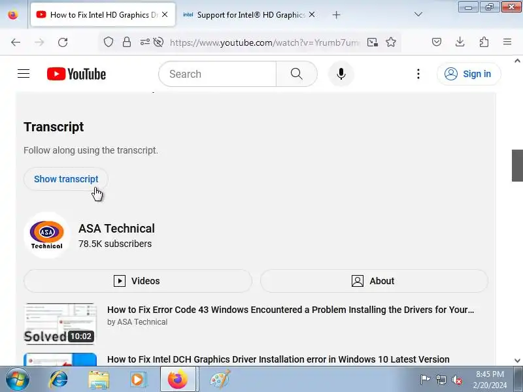Click the site security padlock icon
Viewport: 523px width, 392px height.
pyautogui.click(x=127, y=42)
